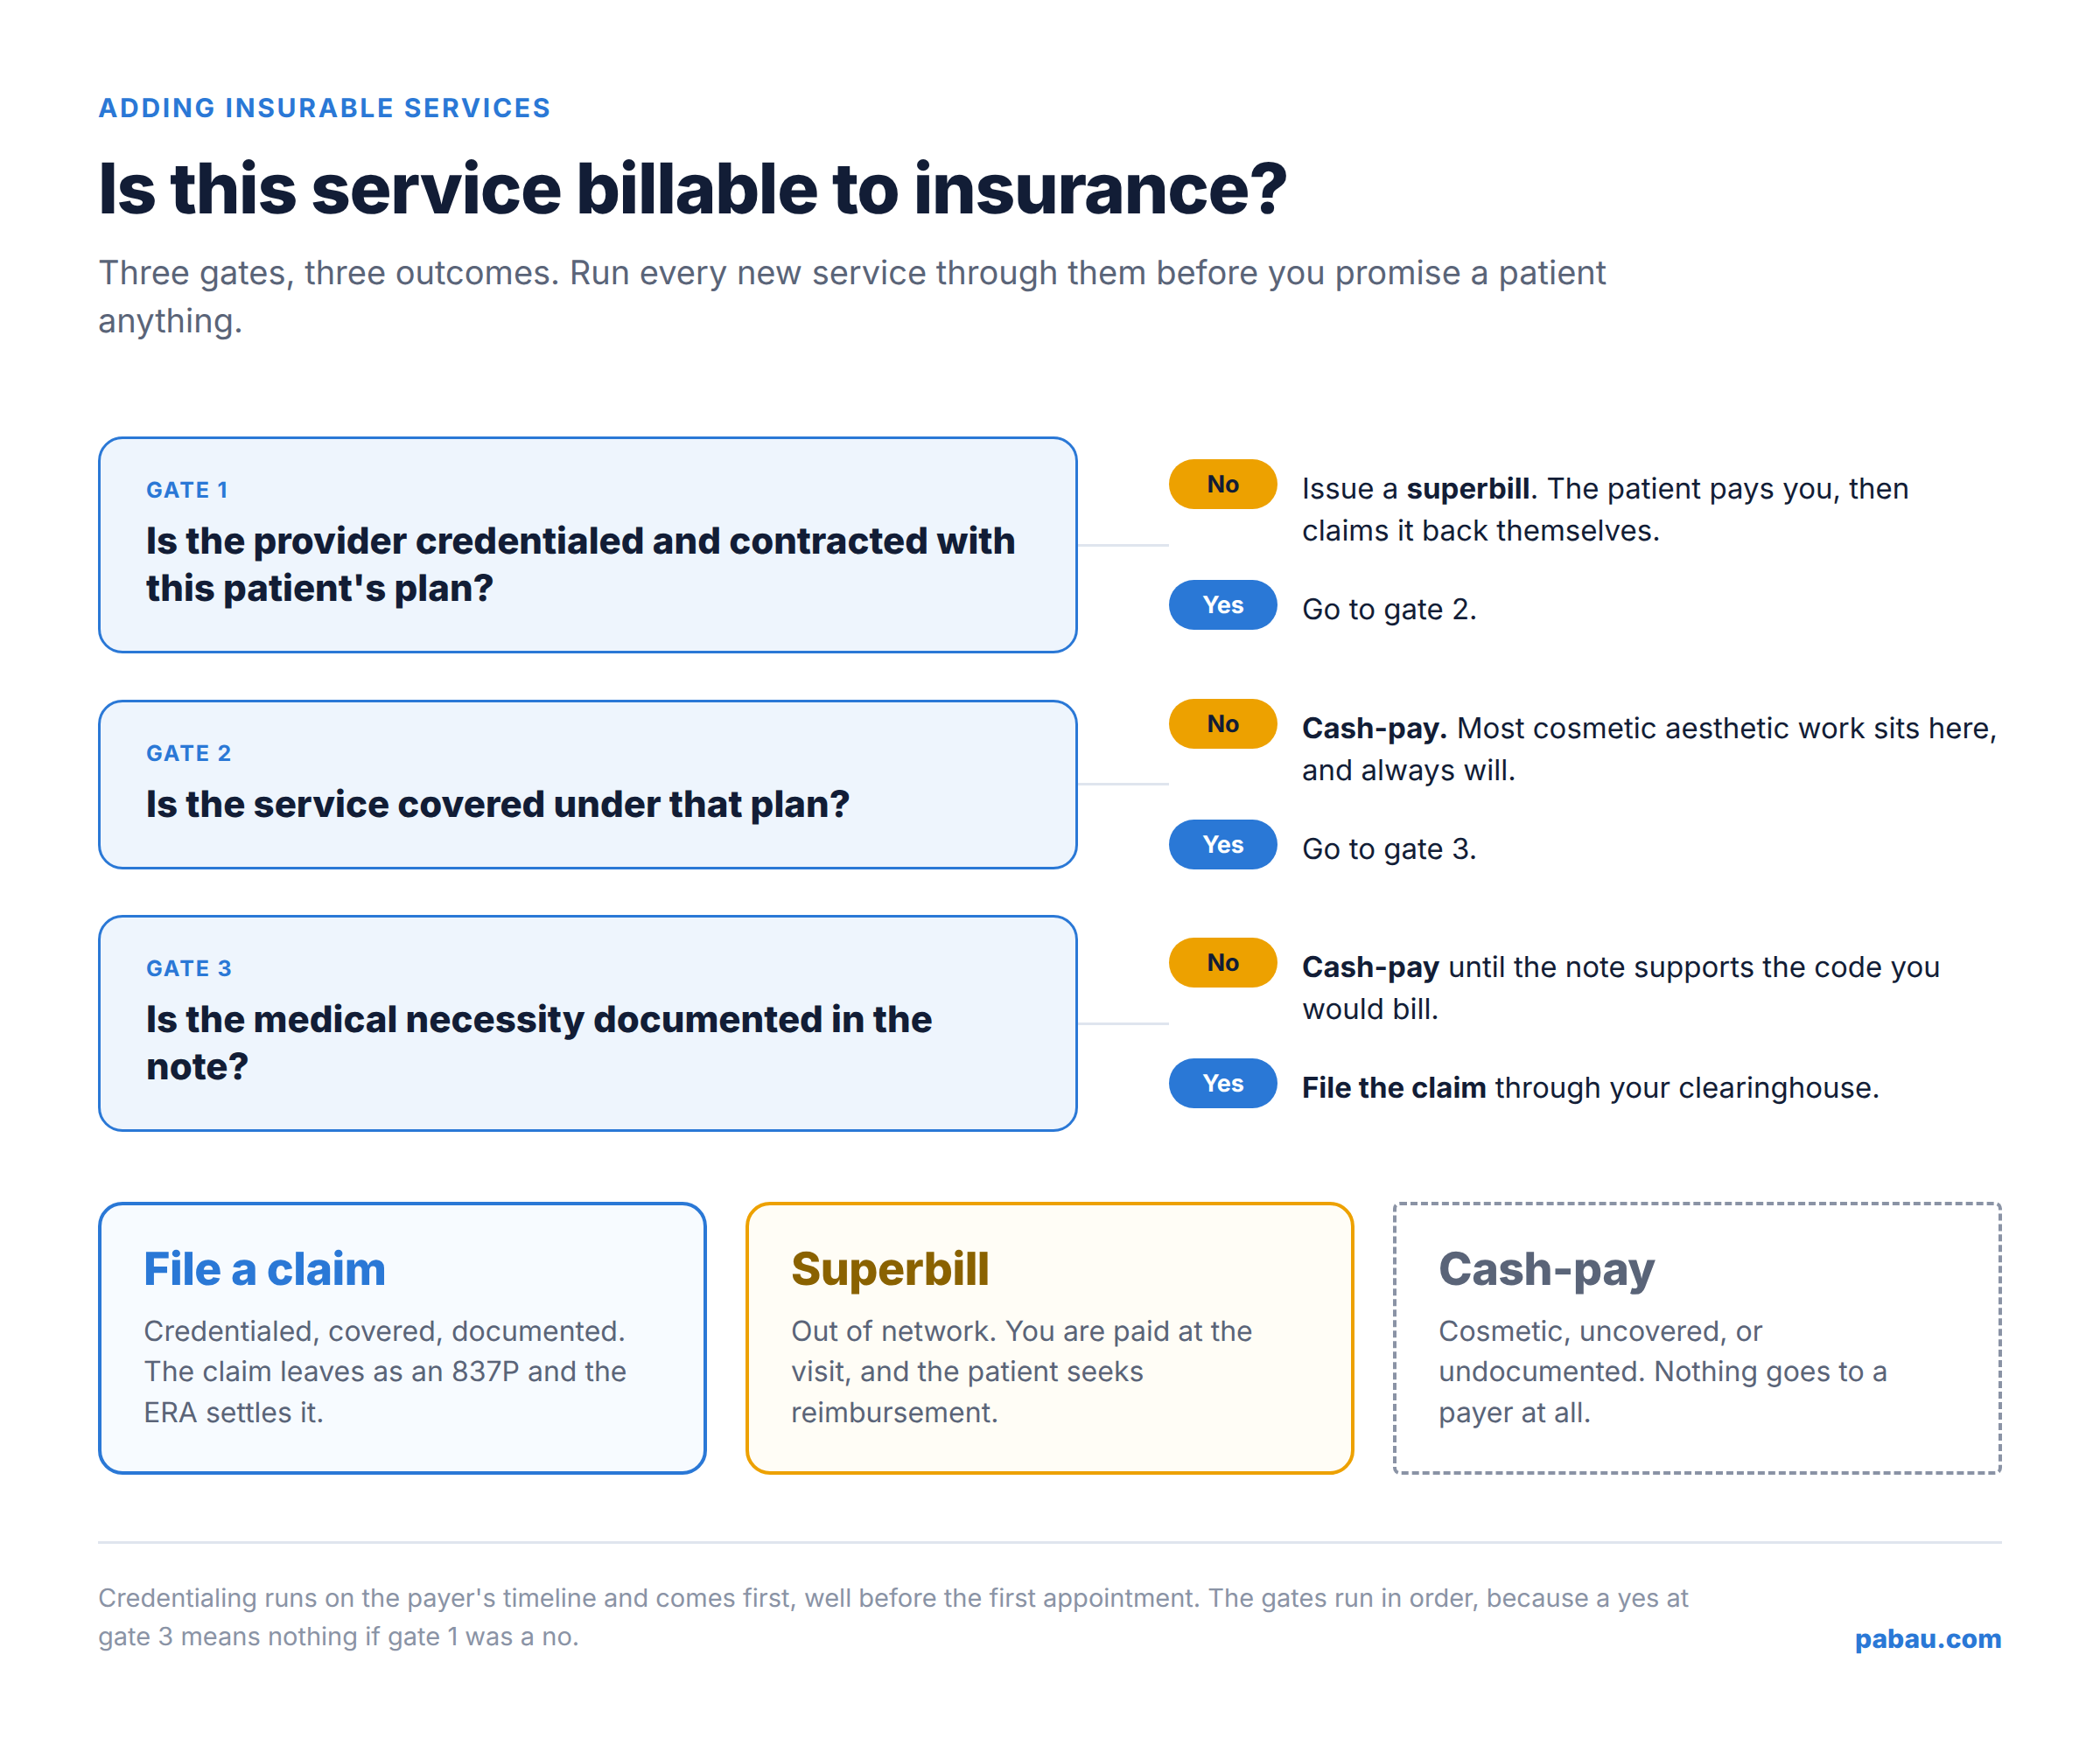Viewport: 2100px width, 1752px height.
Task: Select the Gate 1 credentialed provider question box
Action: [588, 545]
